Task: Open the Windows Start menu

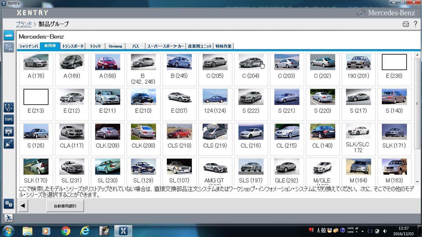Action: (8, 231)
